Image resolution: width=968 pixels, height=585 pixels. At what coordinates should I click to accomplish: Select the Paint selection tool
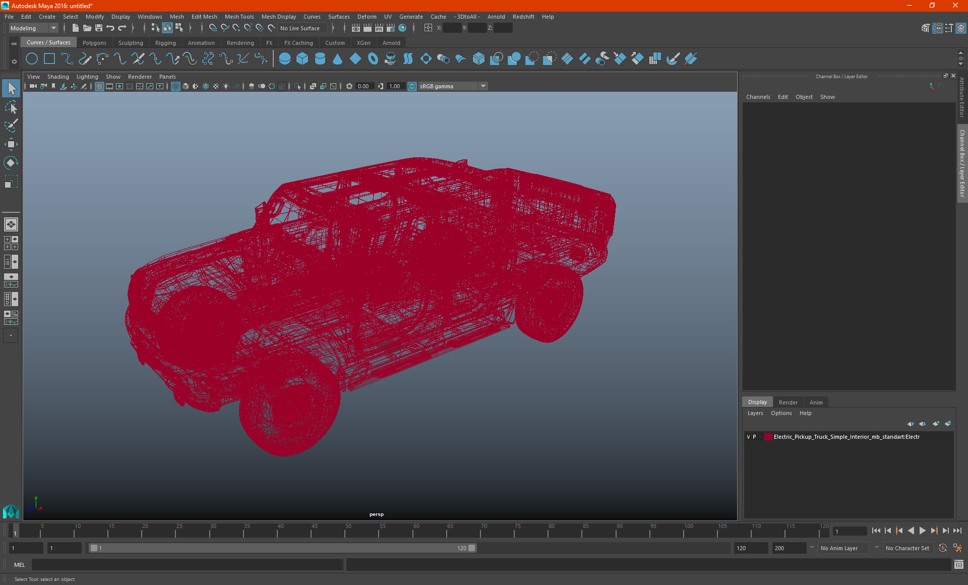[11, 126]
